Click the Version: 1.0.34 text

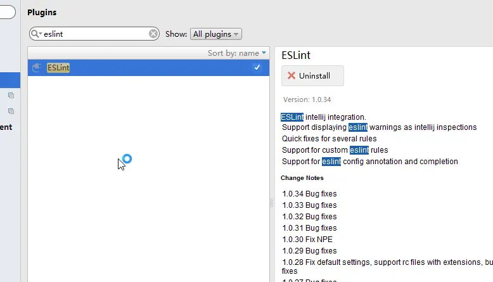click(x=307, y=99)
